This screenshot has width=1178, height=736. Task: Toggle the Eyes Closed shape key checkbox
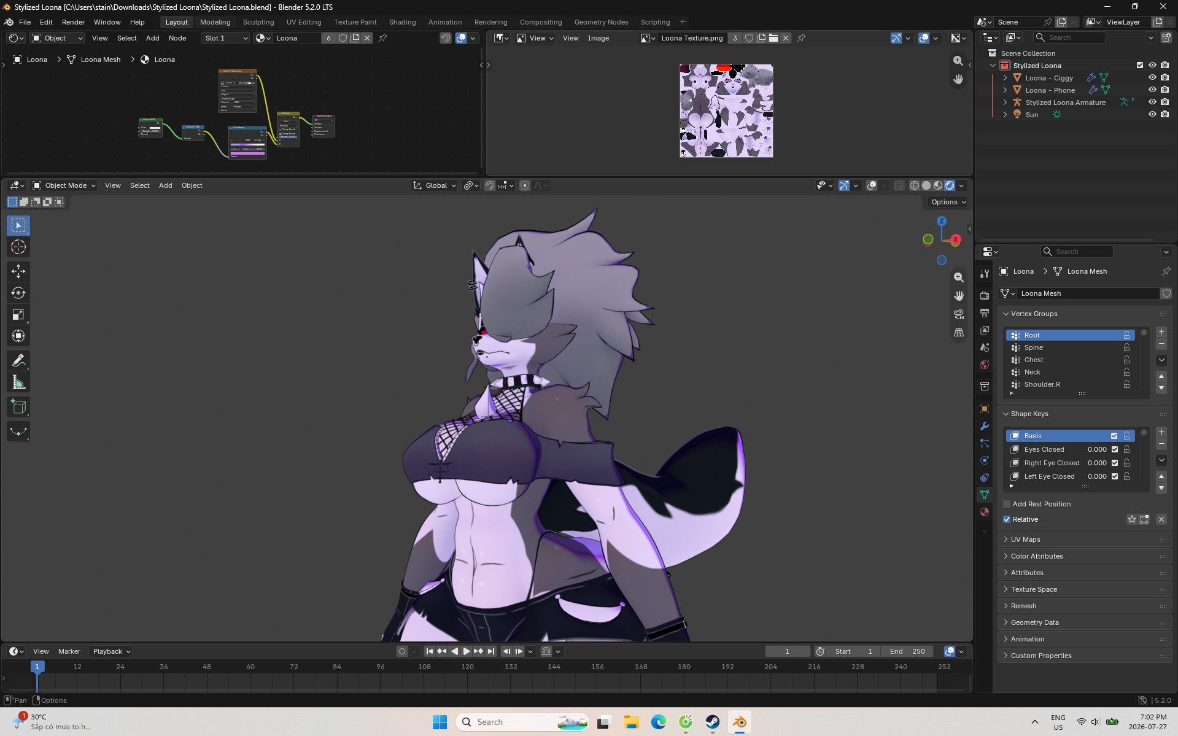1115,449
